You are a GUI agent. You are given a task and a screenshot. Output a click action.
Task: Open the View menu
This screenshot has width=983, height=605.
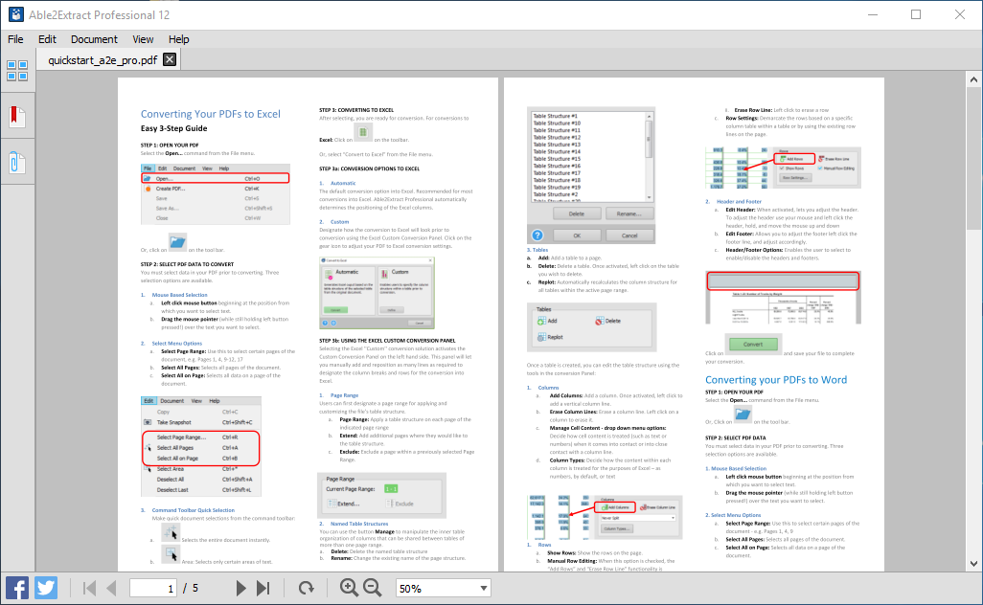coord(143,39)
